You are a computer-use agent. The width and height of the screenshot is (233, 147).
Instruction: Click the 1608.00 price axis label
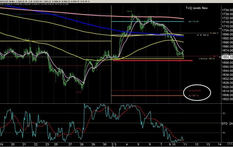(227, 95)
